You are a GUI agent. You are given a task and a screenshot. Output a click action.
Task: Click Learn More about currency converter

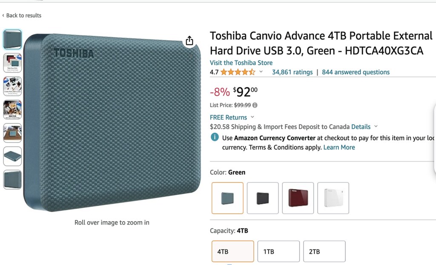tap(339, 147)
